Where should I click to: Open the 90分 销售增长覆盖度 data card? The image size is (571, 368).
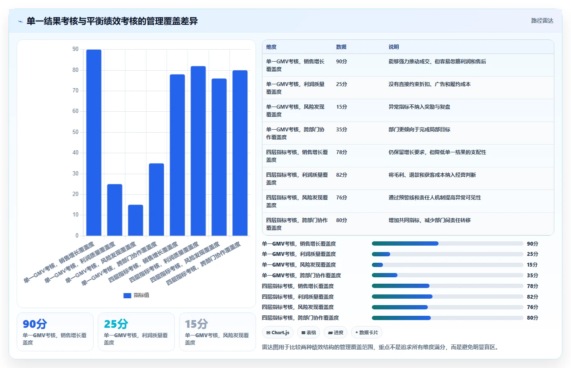pyautogui.click(x=55, y=332)
